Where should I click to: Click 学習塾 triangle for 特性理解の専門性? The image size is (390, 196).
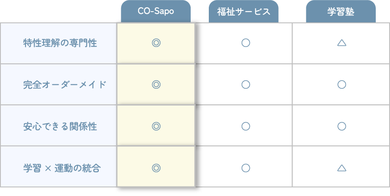click(x=342, y=43)
